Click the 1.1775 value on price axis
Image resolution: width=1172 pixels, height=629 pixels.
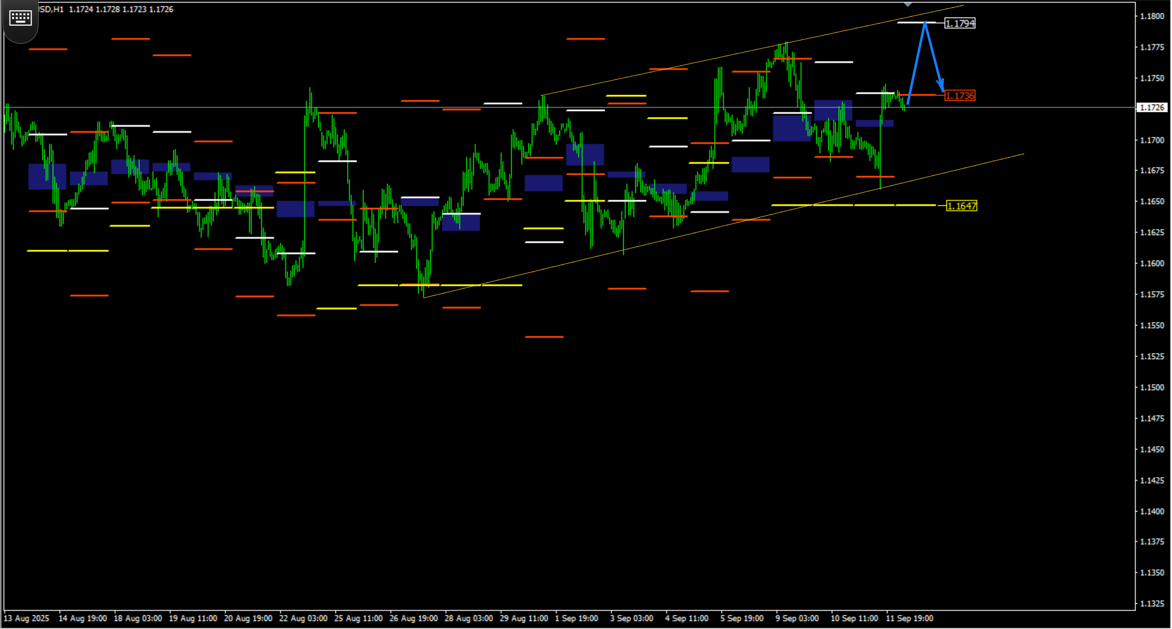(1152, 47)
